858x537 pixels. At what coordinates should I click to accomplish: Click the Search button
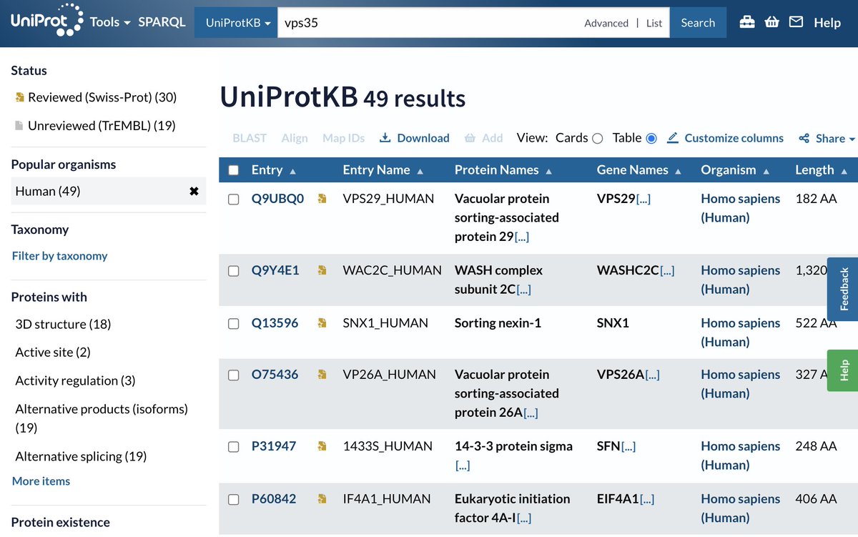click(x=698, y=23)
